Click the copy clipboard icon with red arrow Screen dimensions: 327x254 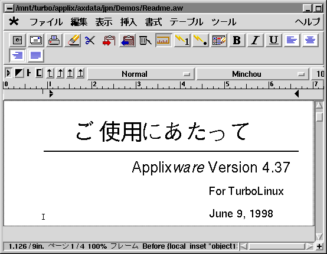click(x=109, y=40)
